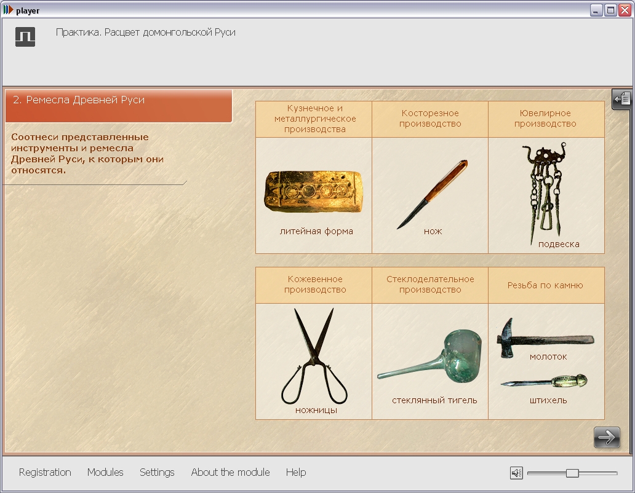The image size is (635, 493).
Task: Select the graver (штихель) image
Action: coord(544,381)
